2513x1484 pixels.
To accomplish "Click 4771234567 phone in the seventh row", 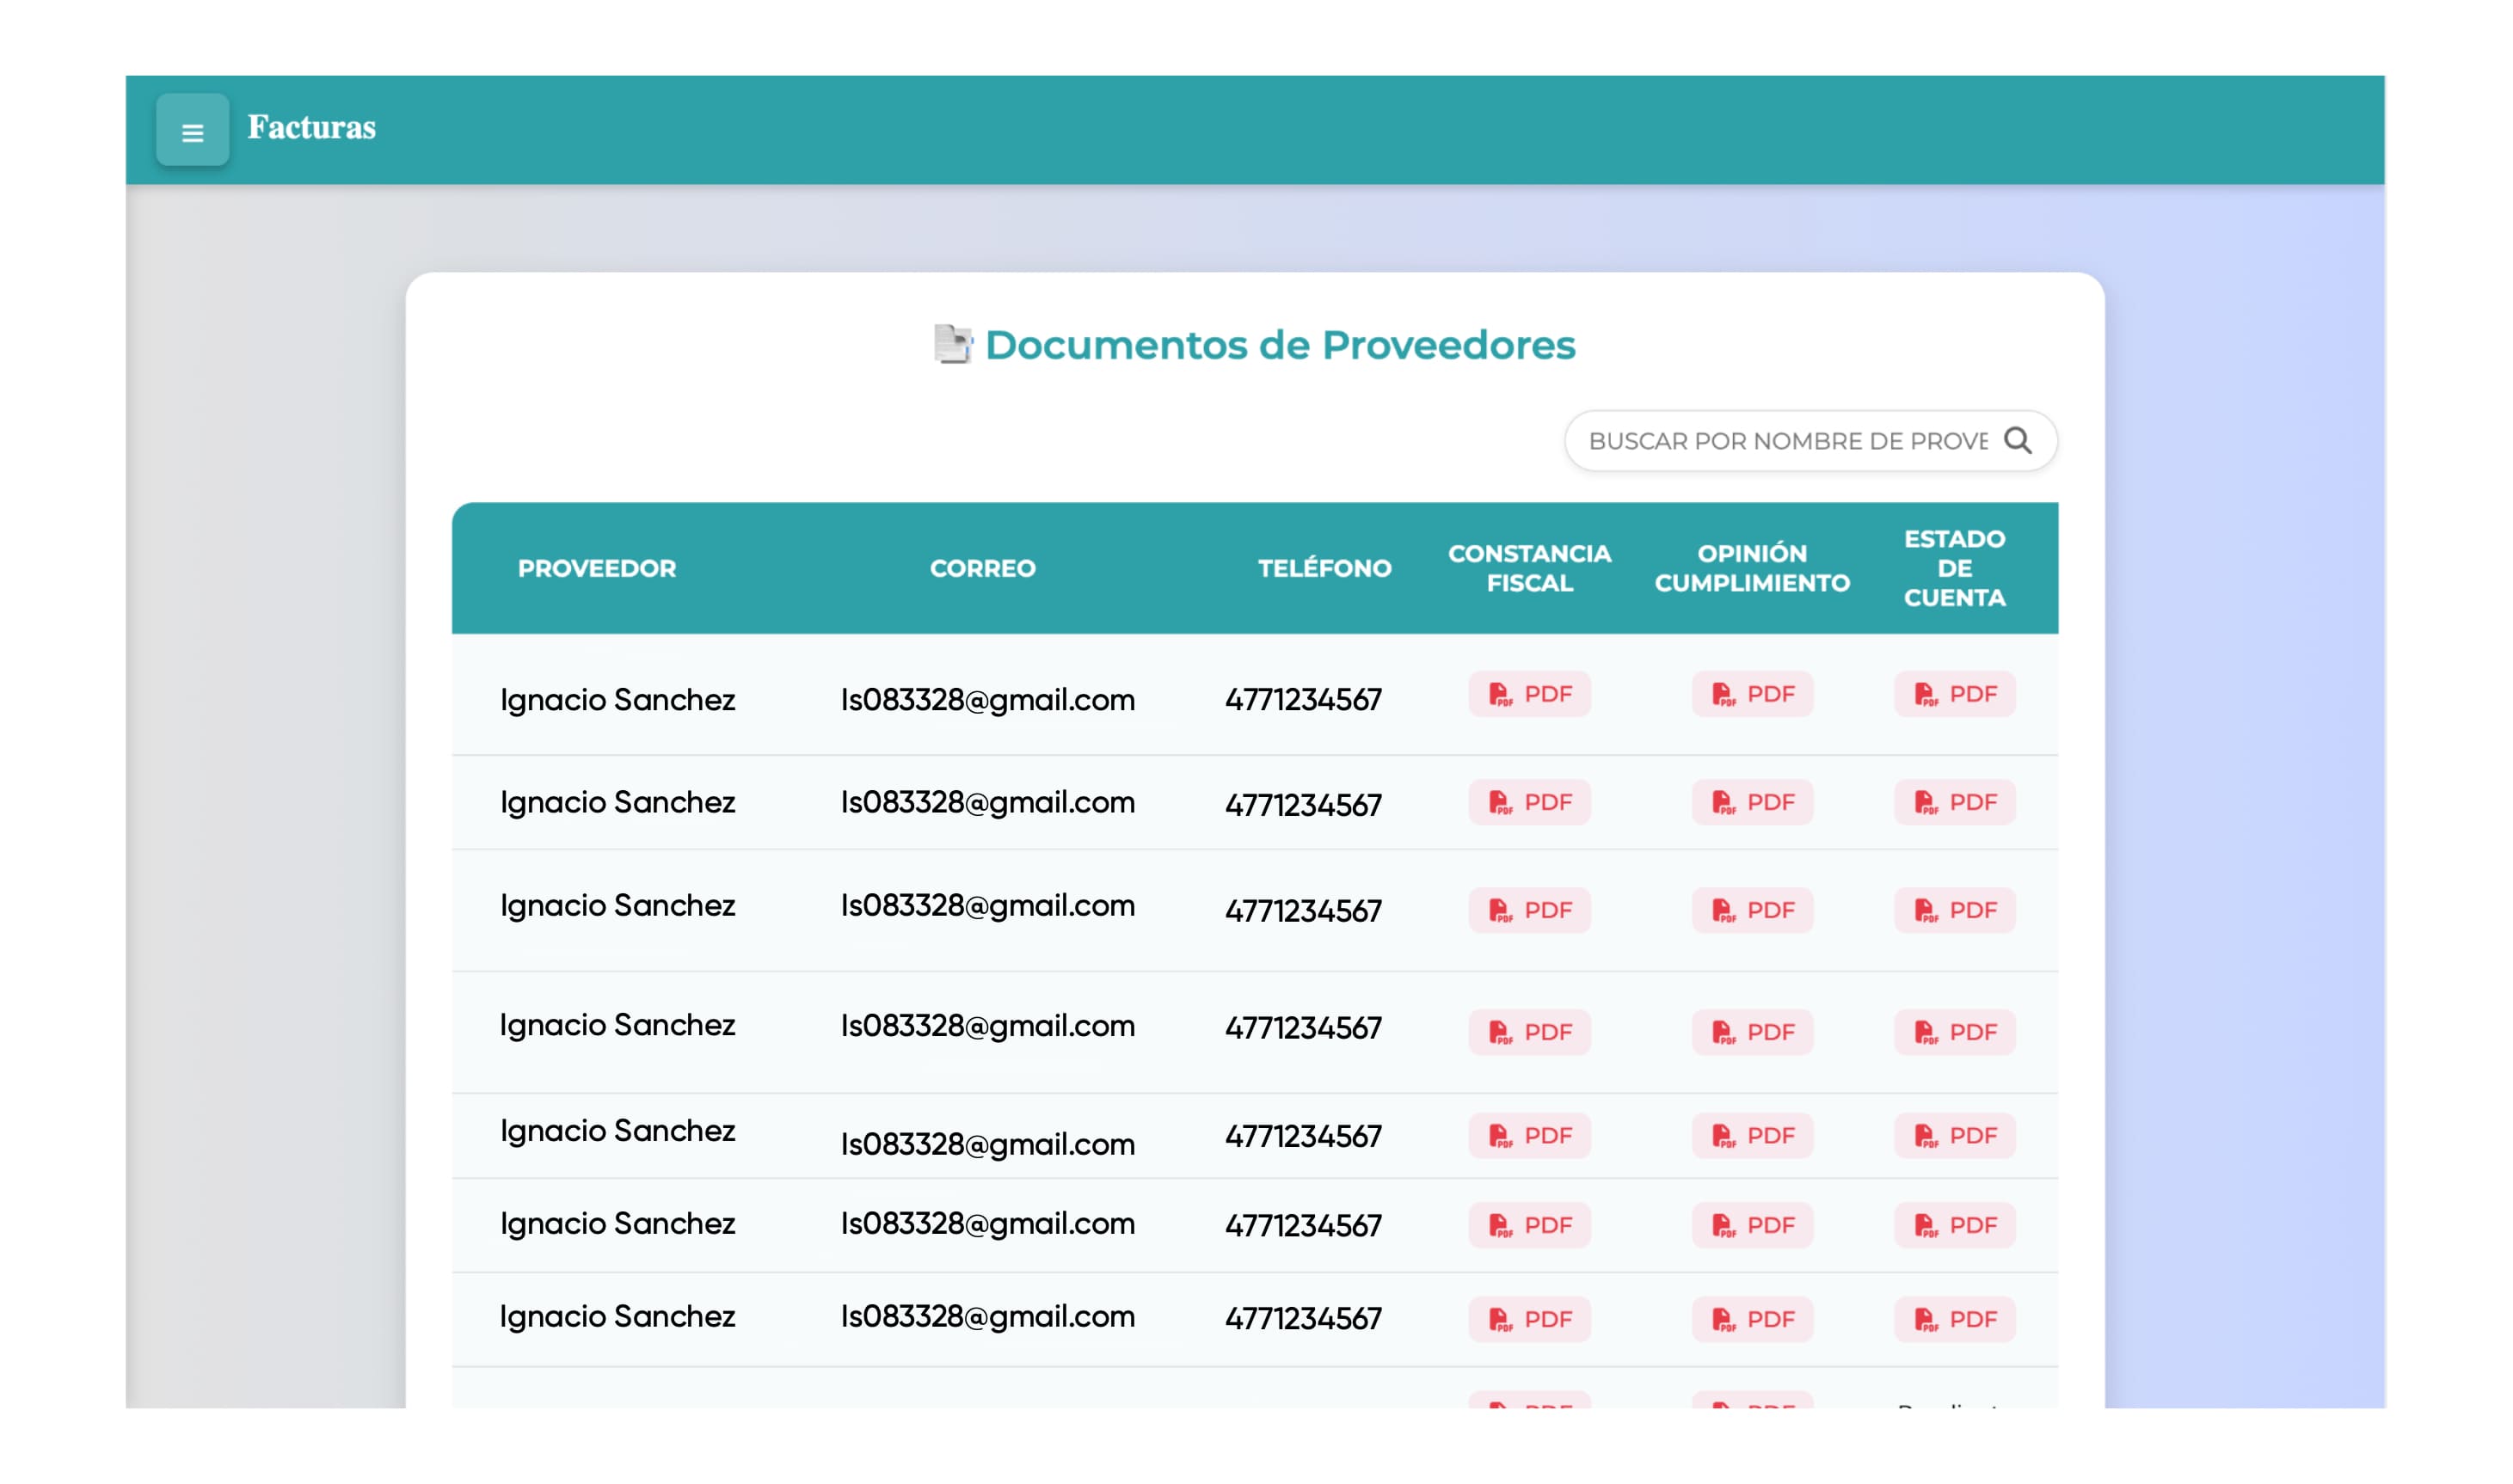I will click(1304, 1319).
